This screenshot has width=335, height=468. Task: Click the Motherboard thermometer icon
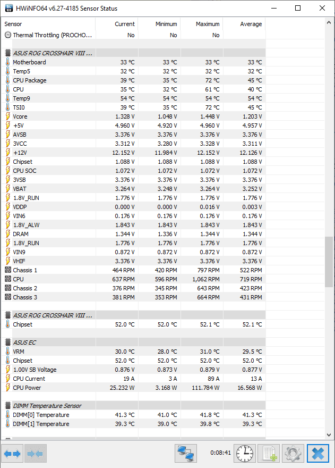(8, 62)
